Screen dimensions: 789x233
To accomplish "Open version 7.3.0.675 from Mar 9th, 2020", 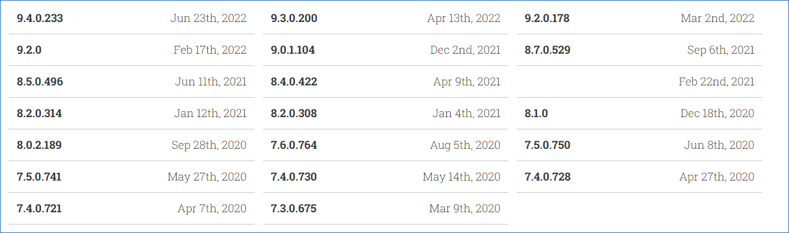I will coord(294,208).
